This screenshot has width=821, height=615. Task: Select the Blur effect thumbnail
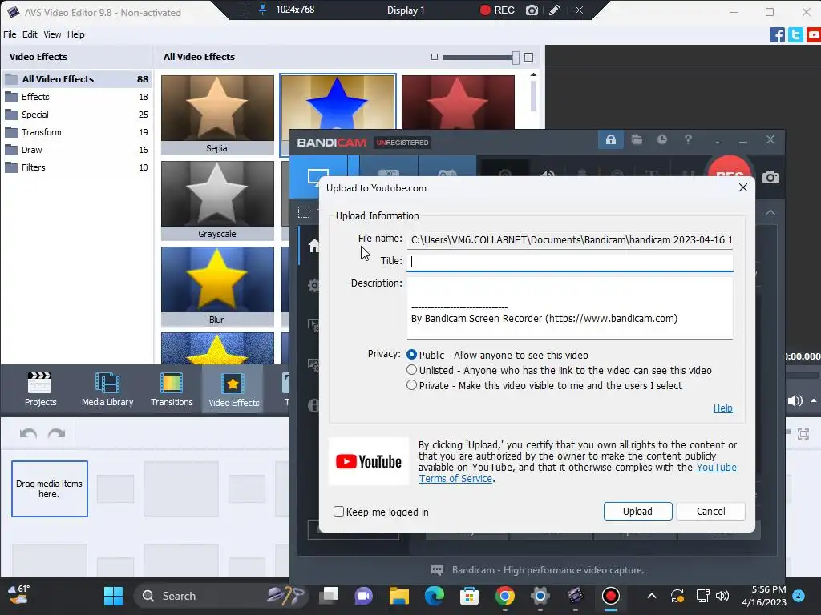click(217, 286)
